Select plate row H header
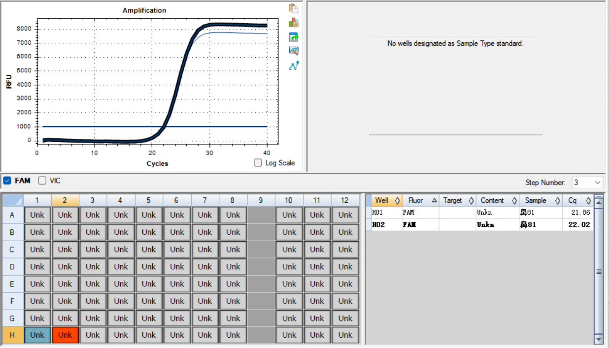Screen dimensions: 609x348 click(12, 335)
